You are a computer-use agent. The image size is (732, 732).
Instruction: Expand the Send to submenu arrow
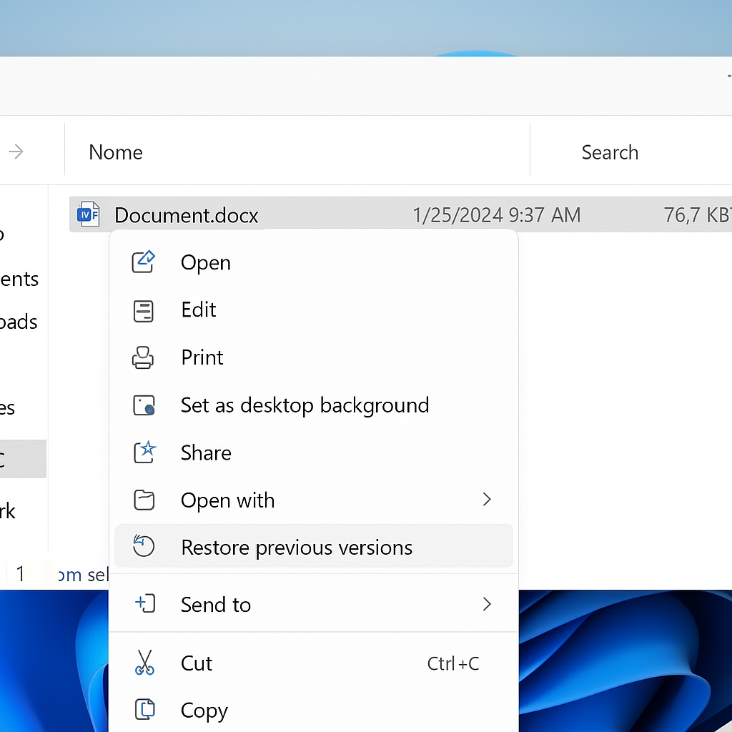[x=487, y=604]
